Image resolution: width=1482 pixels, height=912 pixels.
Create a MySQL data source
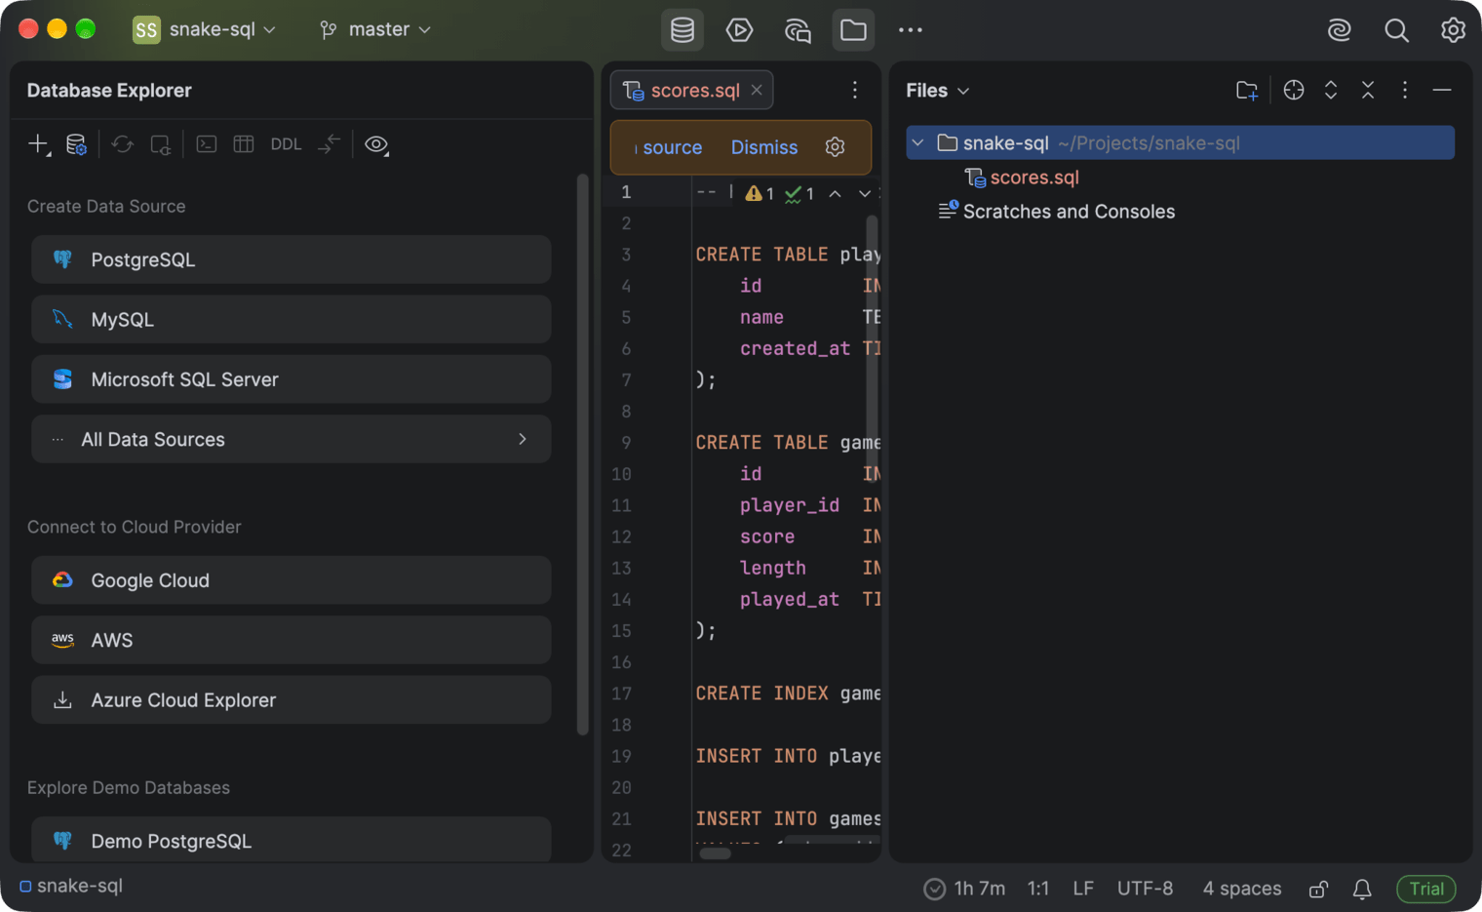[x=292, y=320]
